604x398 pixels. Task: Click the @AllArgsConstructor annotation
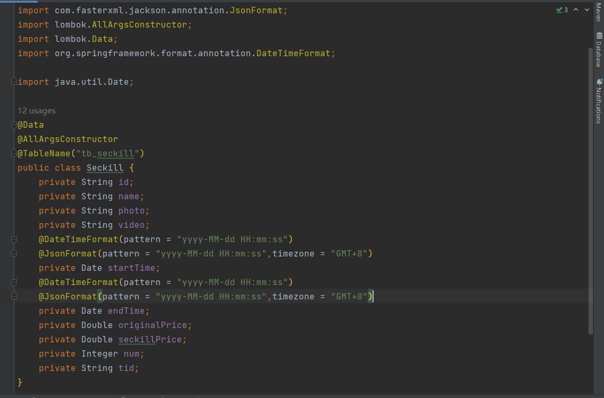coord(67,139)
